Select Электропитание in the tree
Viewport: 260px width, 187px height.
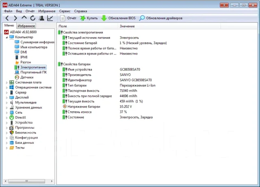30,67
